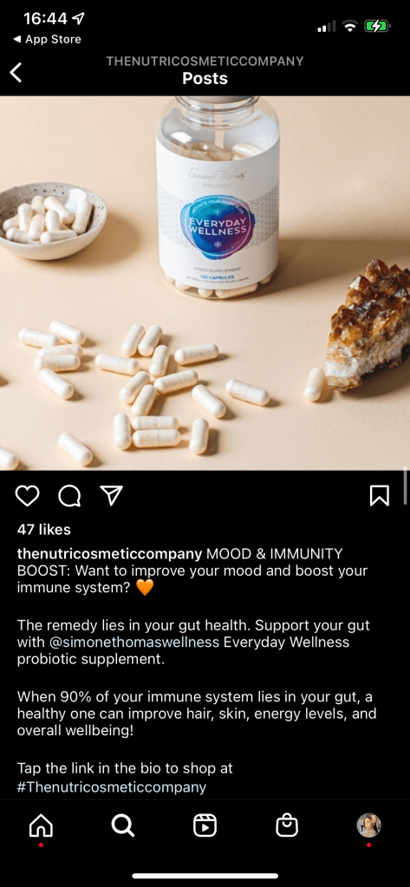Save the post with the bookmark icon
The height and width of the screenshot is (887, 410).
[x=380, y=496]
